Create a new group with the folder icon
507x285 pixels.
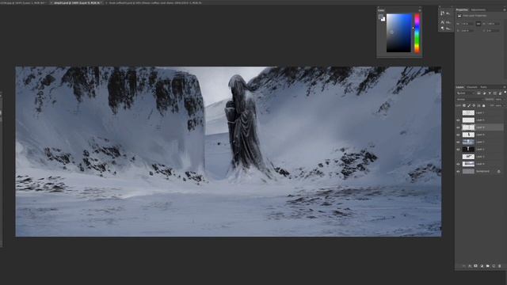click(488, 266)
